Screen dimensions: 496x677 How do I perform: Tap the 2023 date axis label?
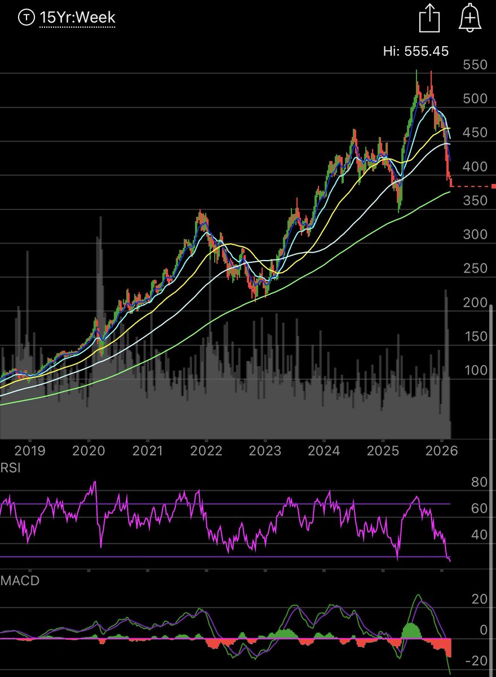pos(265,451)
